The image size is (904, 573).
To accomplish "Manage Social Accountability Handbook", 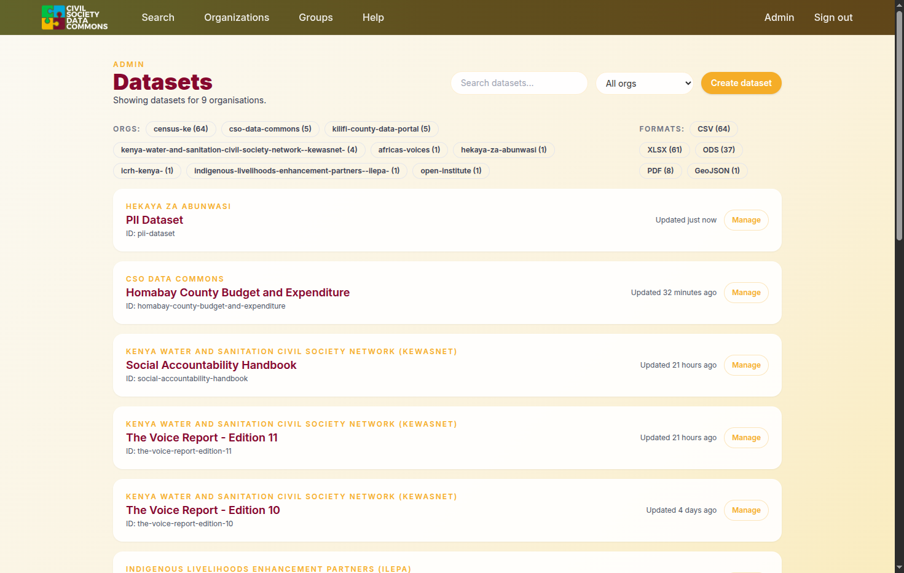I will (x=746, y=365).
